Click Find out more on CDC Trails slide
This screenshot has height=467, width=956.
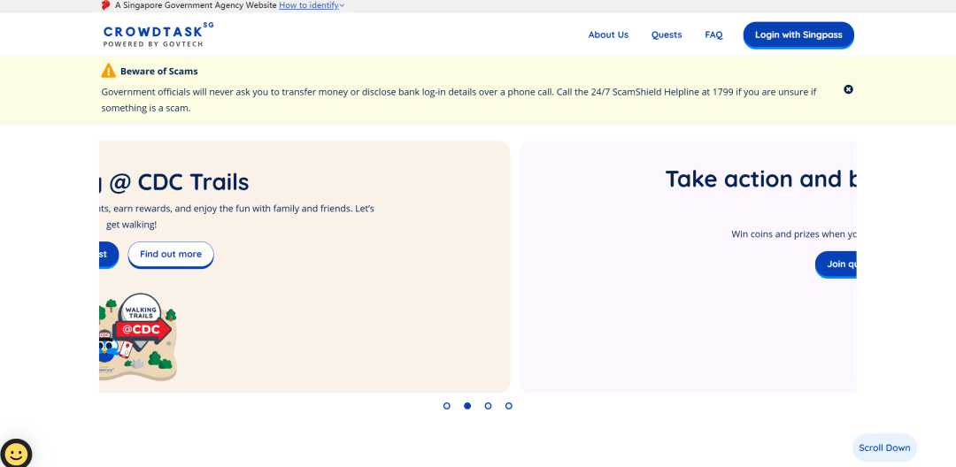(x=171, y=255)
